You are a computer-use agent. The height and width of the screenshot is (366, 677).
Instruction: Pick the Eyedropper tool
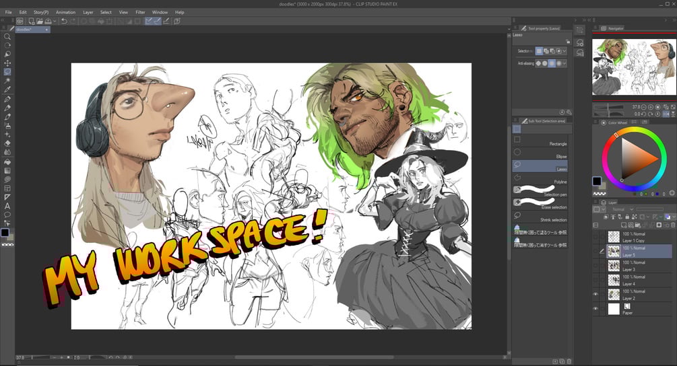click(x=7, y=89)
